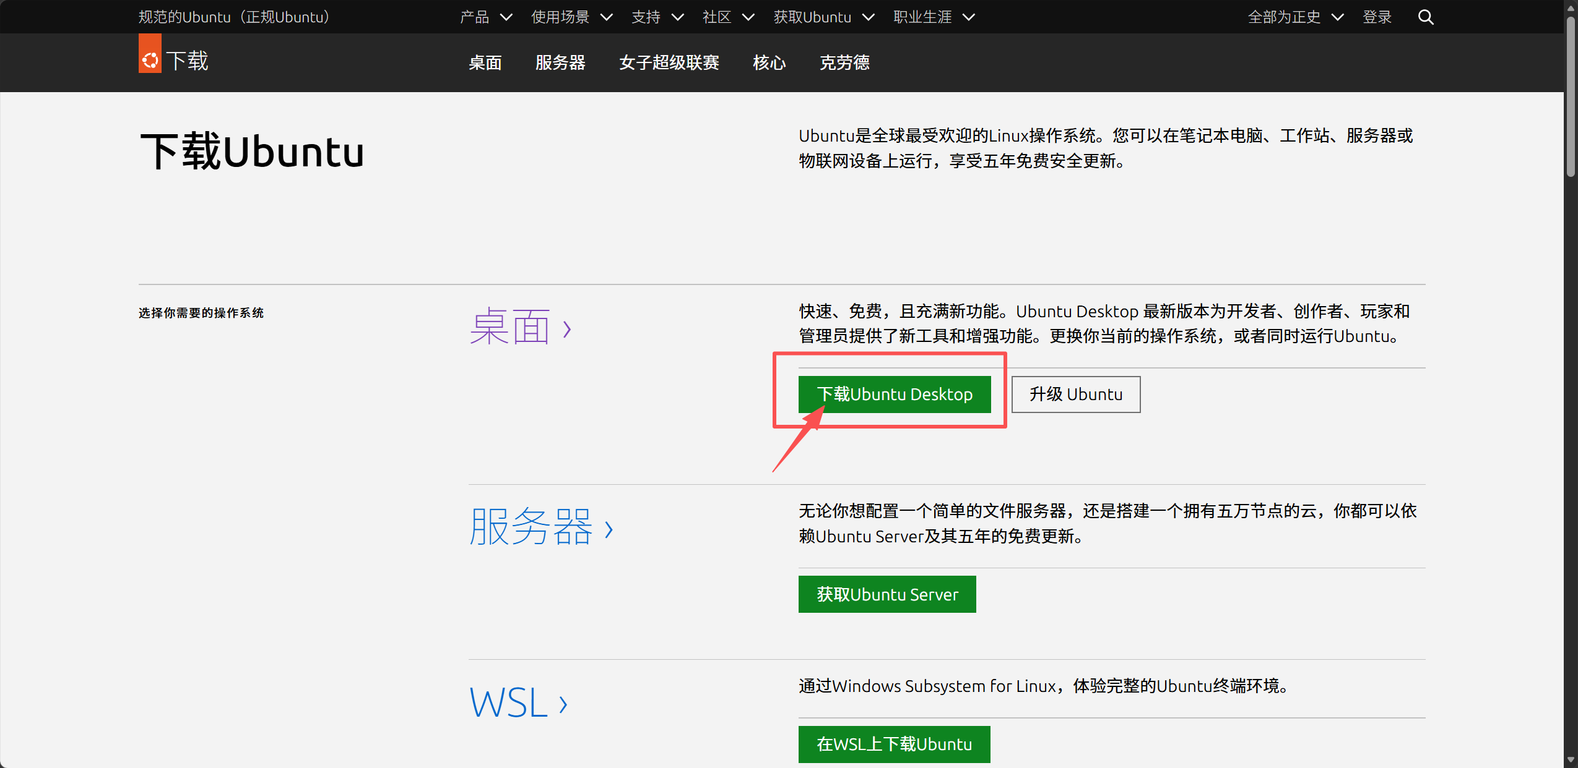The width and height of the screenshot is (1578, 768).
Task: Switch to the 桌面 tab
Action: 485,62
